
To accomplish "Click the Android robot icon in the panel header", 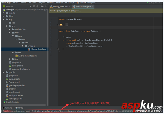I will [4, 6].
